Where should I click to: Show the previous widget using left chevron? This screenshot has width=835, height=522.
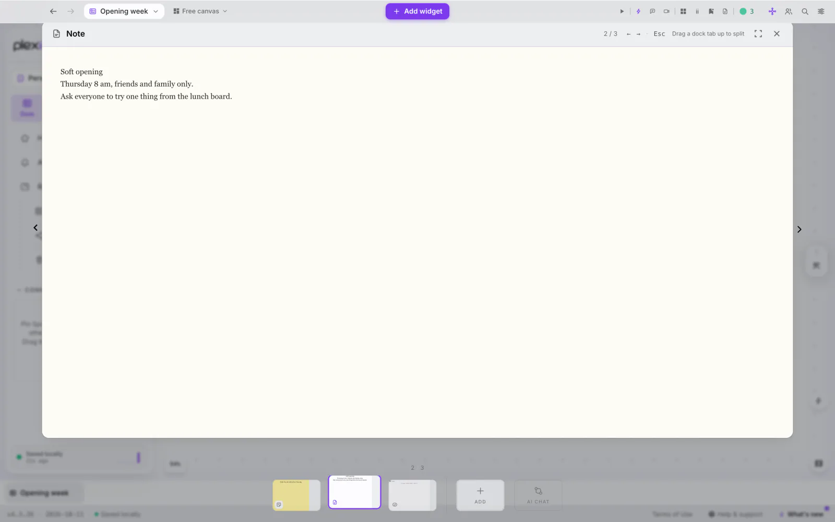point(35,228)
